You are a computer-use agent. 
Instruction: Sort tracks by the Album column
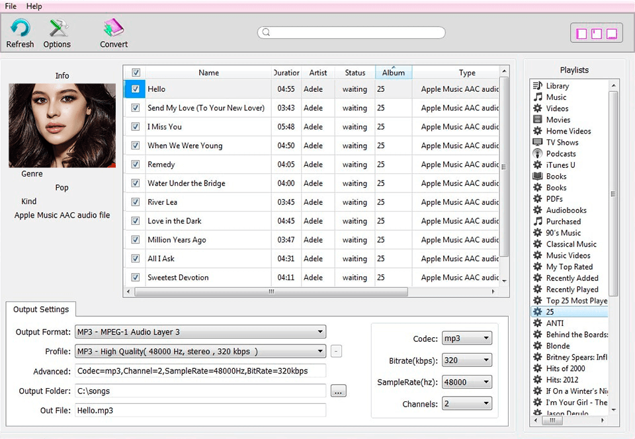(394, 72)
